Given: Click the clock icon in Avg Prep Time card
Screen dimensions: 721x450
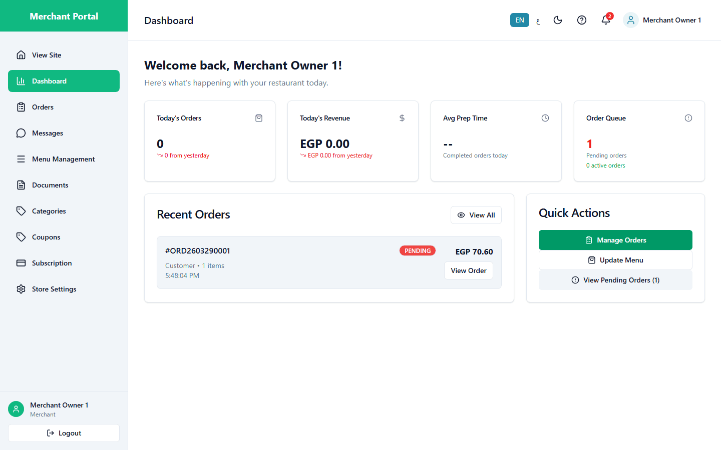Looking at the screenshot, I should [545, 118].
